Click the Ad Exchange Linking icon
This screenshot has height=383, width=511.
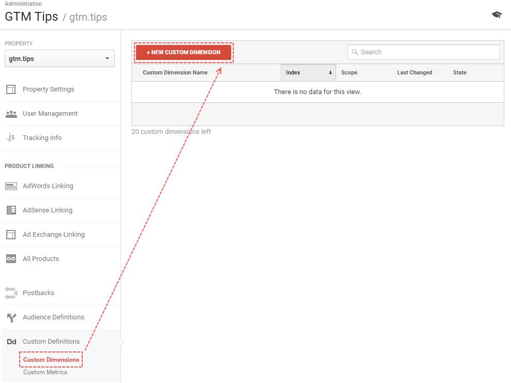[11, 235]
